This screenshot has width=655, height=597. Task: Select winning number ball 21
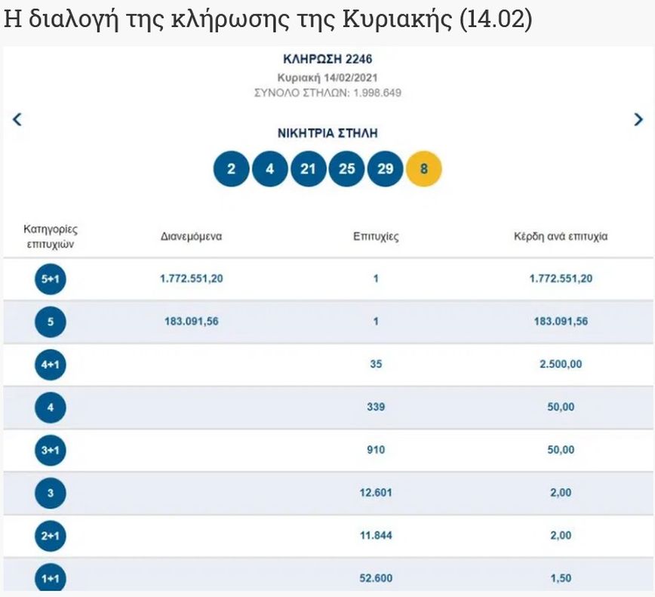tap(308, 169)
